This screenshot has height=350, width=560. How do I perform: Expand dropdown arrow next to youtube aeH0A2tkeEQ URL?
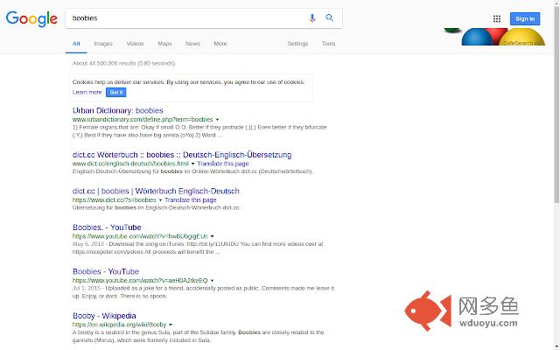coord(212,281)
